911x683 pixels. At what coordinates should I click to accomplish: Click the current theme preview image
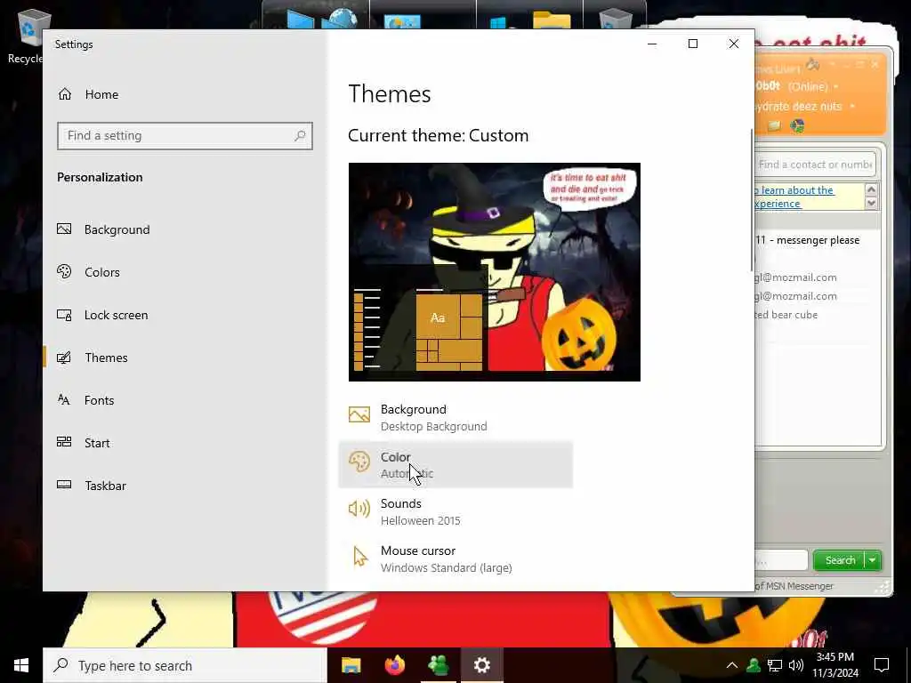coord(495,272)
